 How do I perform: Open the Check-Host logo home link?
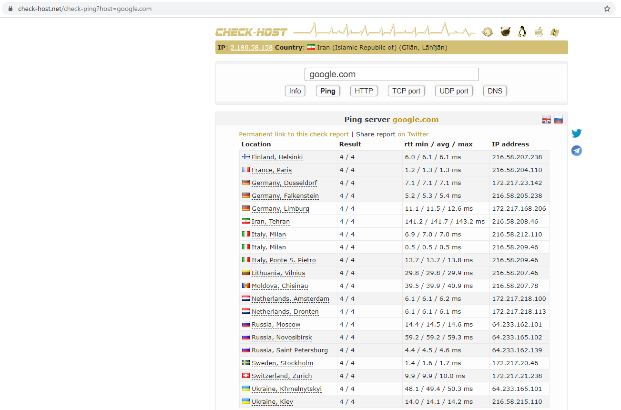coord(251,32)
